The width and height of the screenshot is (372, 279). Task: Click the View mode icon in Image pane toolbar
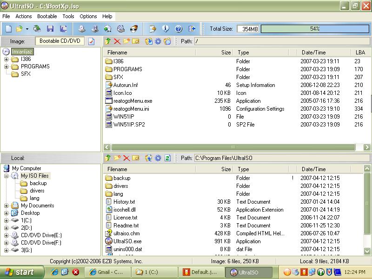(167, 41)
